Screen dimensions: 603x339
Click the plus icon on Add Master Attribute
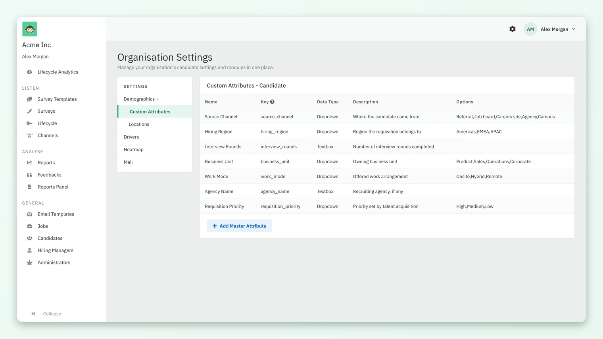(215, 226)
